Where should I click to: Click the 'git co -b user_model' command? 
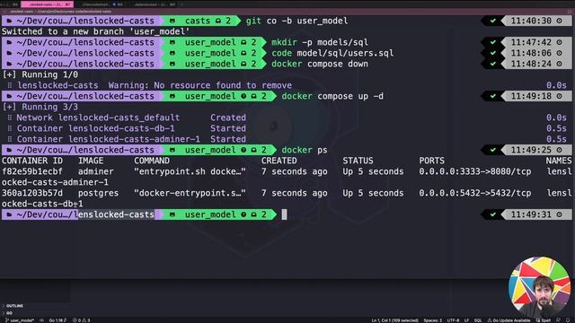coord(296,21)
